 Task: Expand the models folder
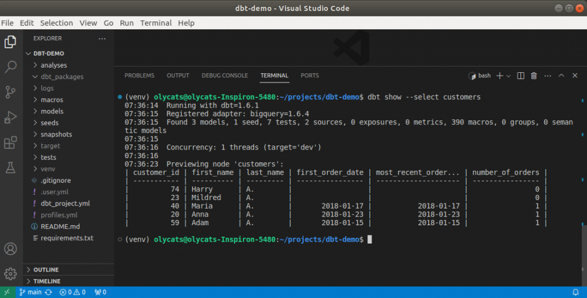point(69,111)
